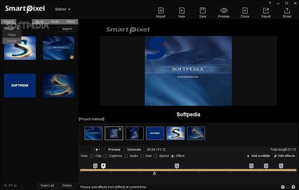Choose Video from the media type list
This screenshot has height=190, width=299.
click(x=12, y=35)
